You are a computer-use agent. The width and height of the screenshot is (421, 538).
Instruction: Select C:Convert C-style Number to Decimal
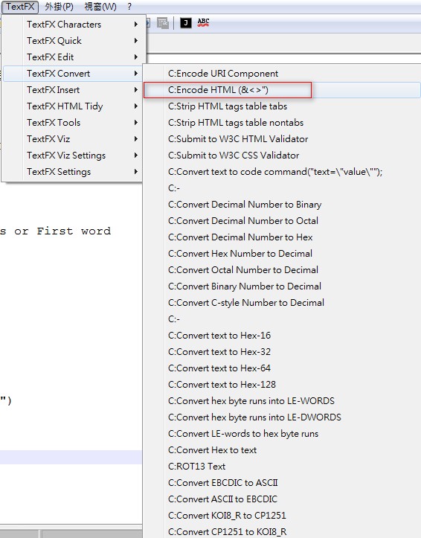pos(282,303)
